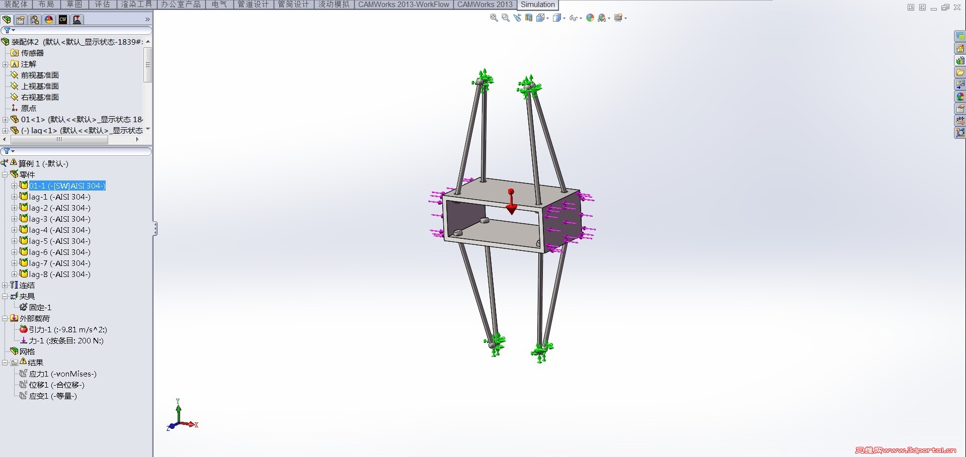966x457 pixels.
Task: Open the ConfigurationManager tab icon
Action: (35, 20)
